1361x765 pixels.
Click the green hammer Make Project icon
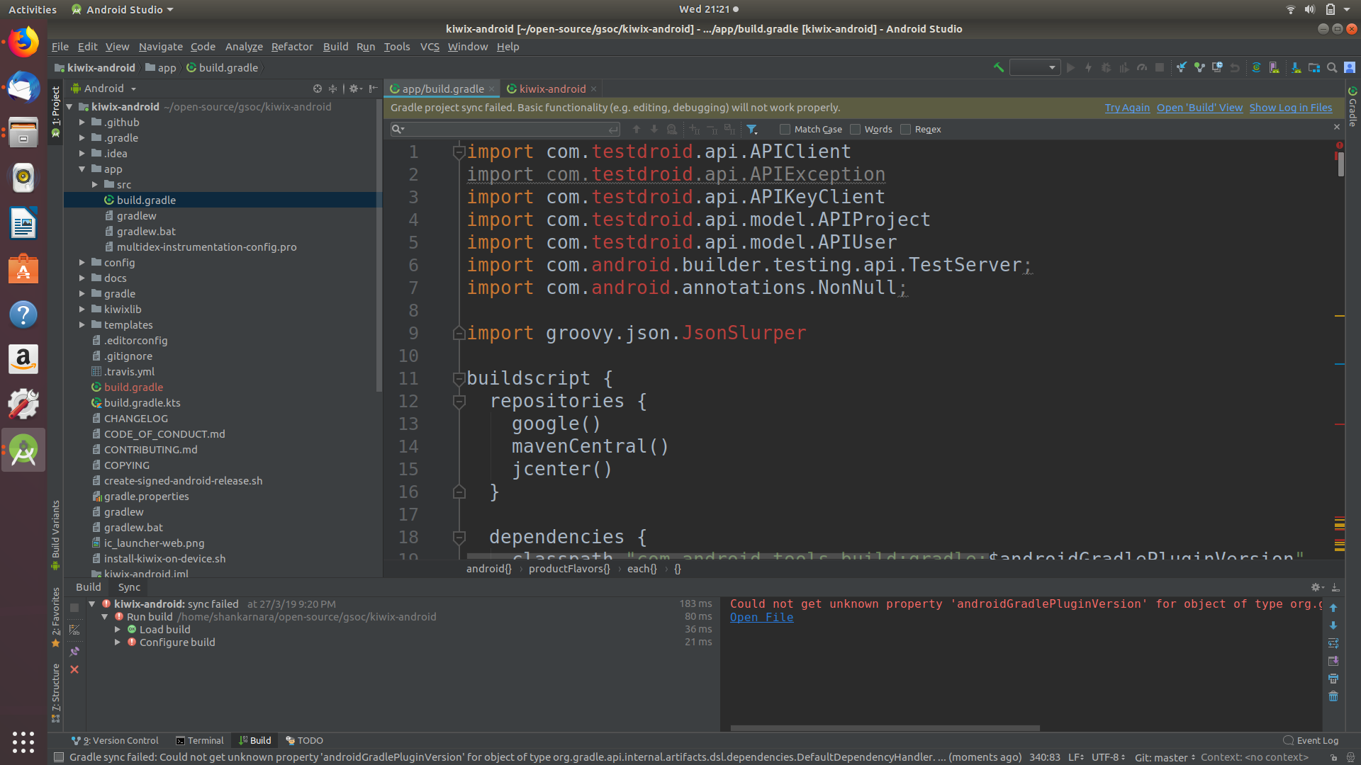point(998,68)
